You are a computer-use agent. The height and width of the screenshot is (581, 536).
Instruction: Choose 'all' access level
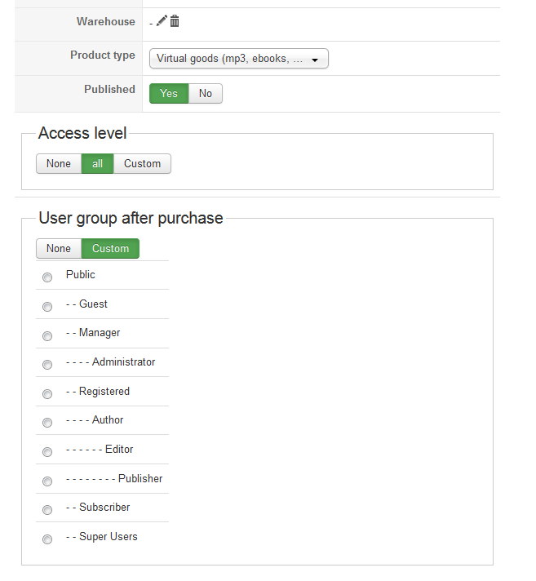coord(97,164)
